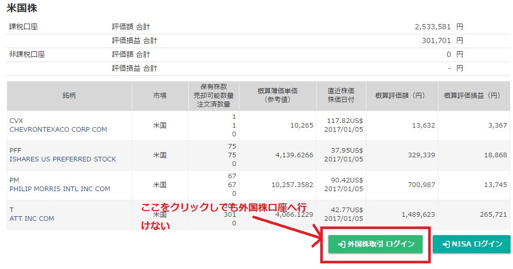Image resolution: width=513 pixels, height=269 pixels.
Task: Click the login arrow icon on NISA button
Action: (446, 244)
